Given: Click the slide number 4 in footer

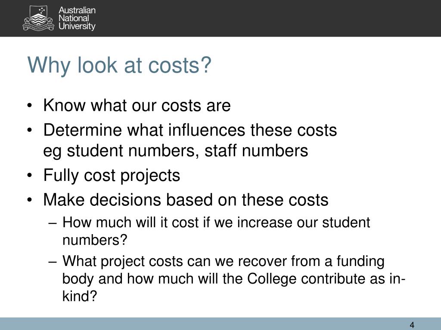Looking at the screenshot, I should [412, 325].
